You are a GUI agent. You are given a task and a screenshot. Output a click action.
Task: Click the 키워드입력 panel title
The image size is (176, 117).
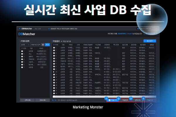click(25, 41)
